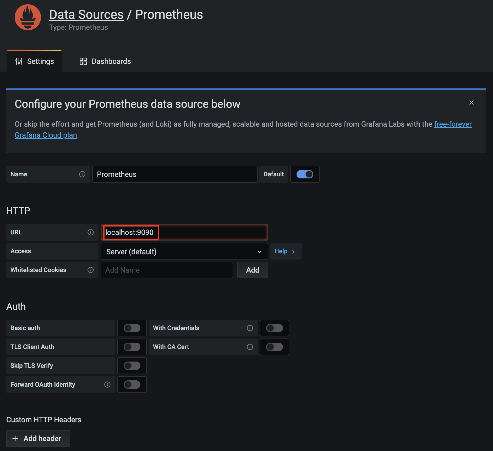Click the TLS Client Auth label

(32, 347)
